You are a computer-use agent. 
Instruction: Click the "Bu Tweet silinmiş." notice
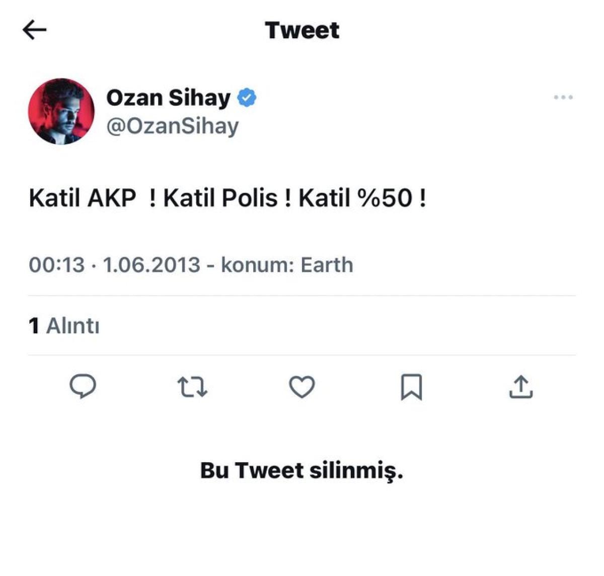[x=301, y=471]
